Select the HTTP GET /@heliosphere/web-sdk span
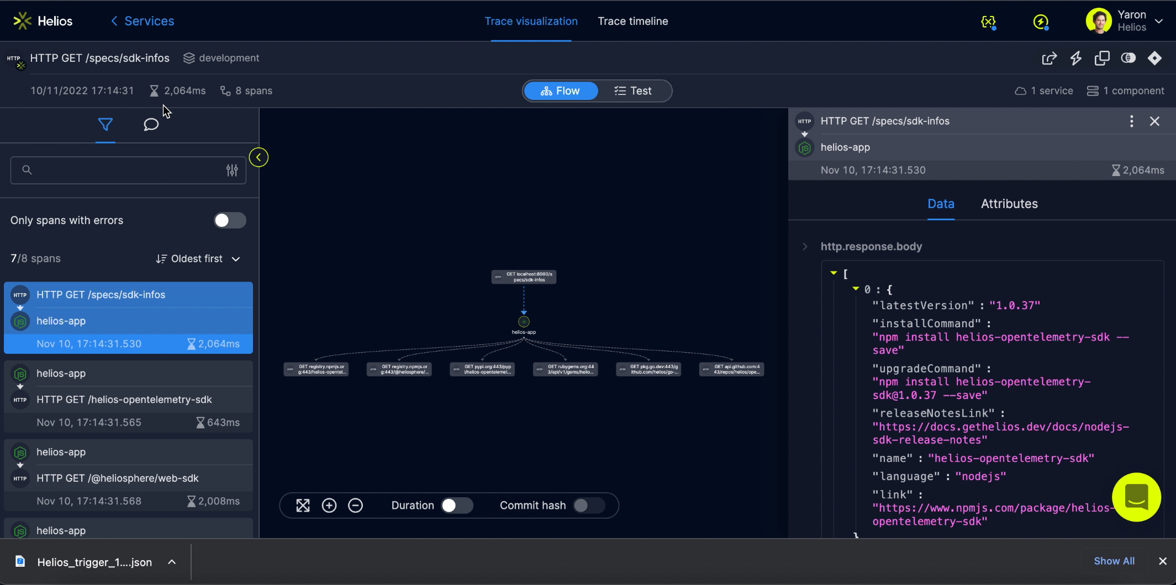Image resolution: width=1176 pixels, height=585 pixels. click(x=128, y=475)
